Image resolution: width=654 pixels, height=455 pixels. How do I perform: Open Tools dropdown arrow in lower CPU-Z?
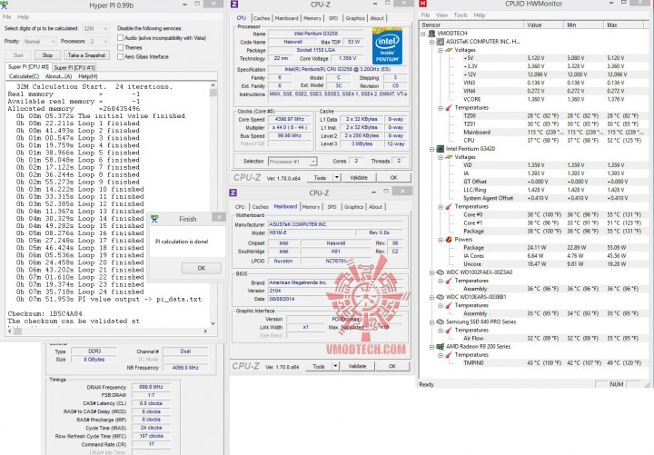tap(335, 366)
